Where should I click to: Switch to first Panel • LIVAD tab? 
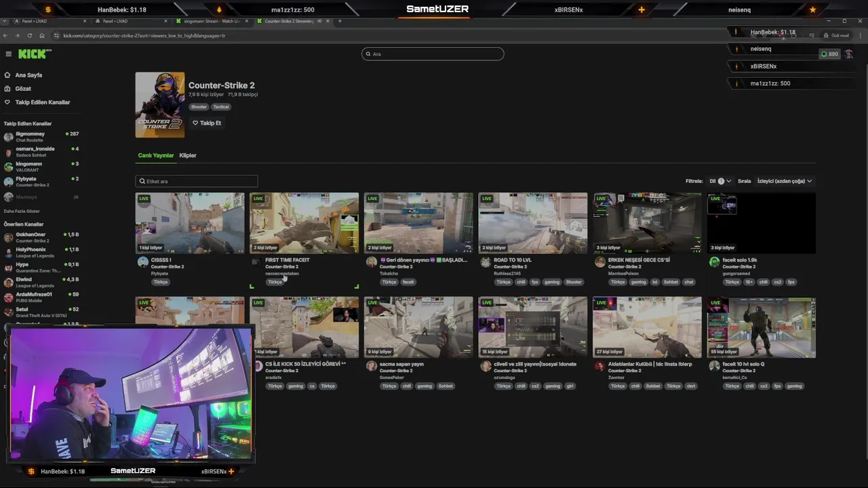click(x=49, y=21)
